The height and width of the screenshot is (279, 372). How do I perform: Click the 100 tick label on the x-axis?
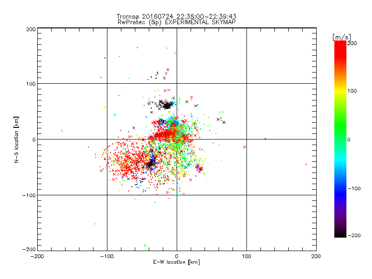246,256
